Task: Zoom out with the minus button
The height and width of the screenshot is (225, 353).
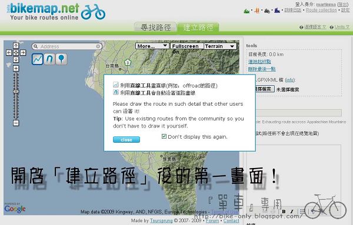Action: click(16, 123)
